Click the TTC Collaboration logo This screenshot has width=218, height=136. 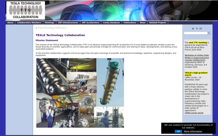(25, 10)
